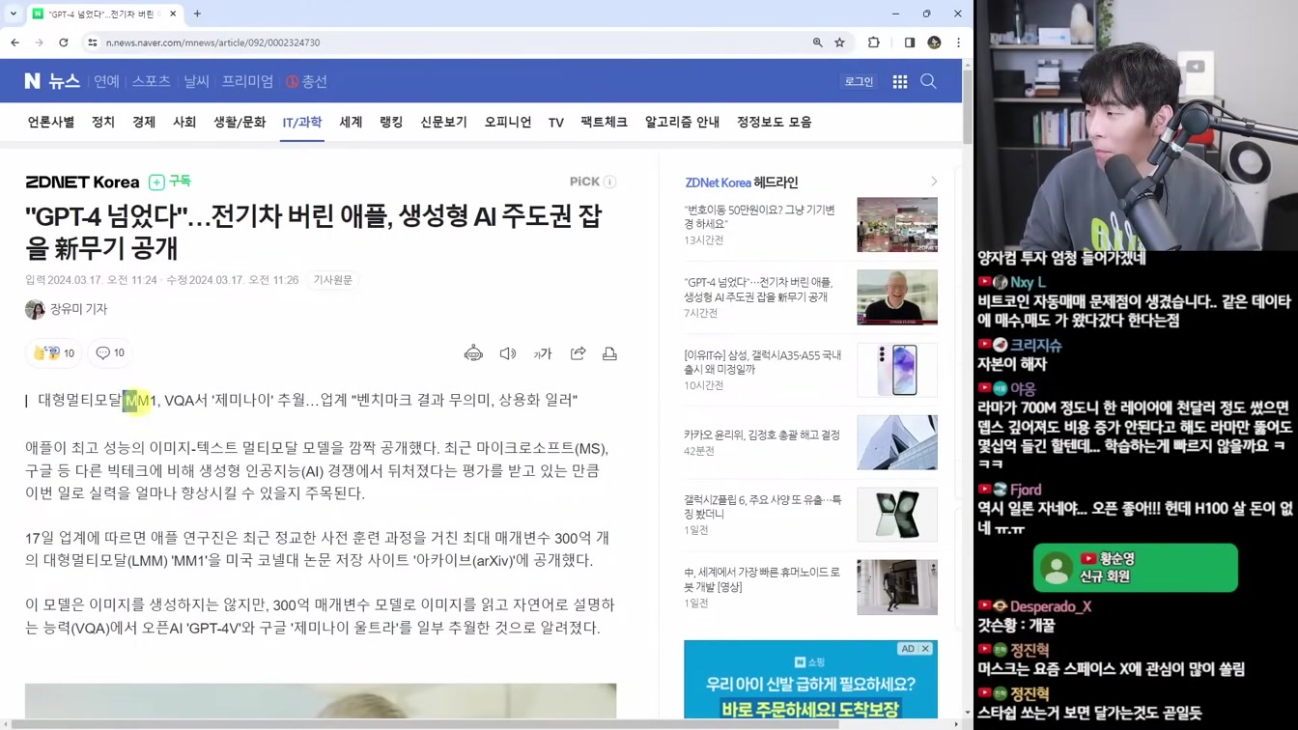Click the reaction emoji button showing 10
Viewport: 1298px width, 730px height.
click(x=54, y=353)
